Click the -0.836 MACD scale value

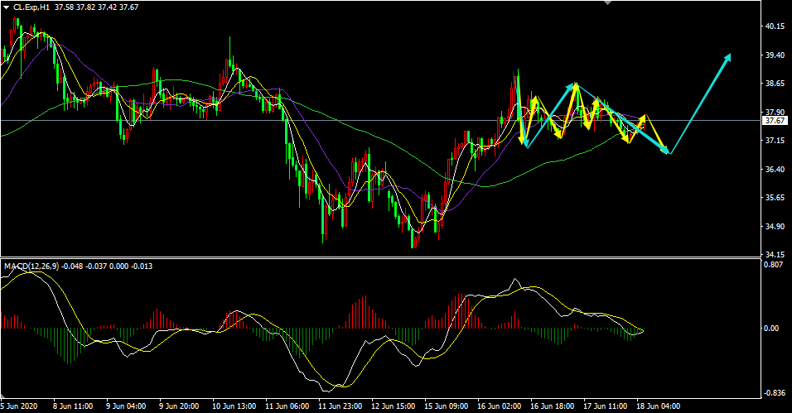pyautogui.click(x=774, y=393)
